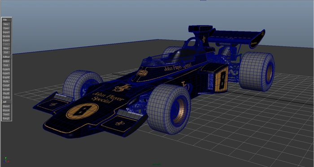Image resolution: width=314 pixels, height=167 pixels.
Task: Click the ShowV button
Action: (6, 106)
